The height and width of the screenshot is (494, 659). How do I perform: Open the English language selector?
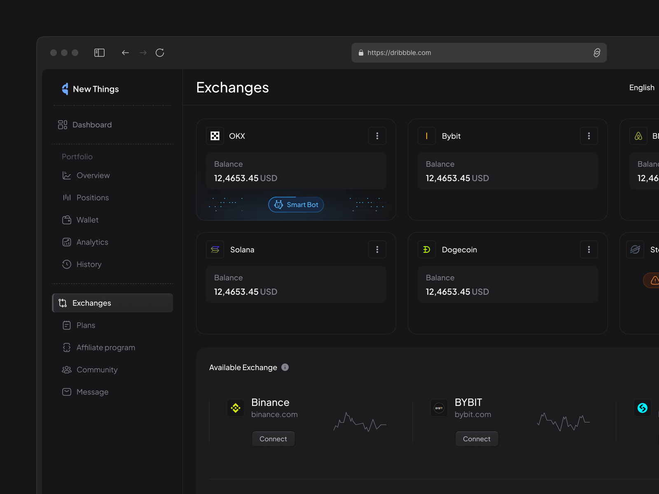coord(642,88)
